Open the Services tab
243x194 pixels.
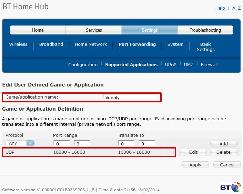click(94, 30)
